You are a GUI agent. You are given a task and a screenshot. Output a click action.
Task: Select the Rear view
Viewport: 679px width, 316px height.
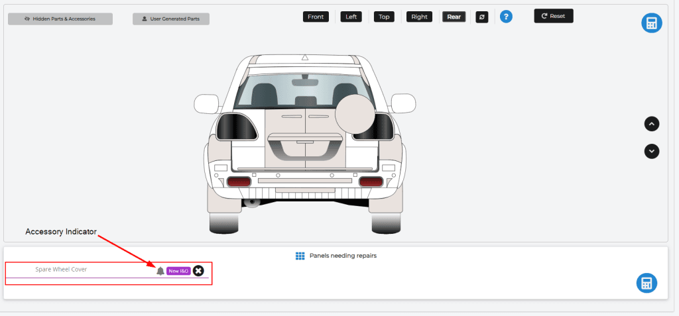pos(454,17)
